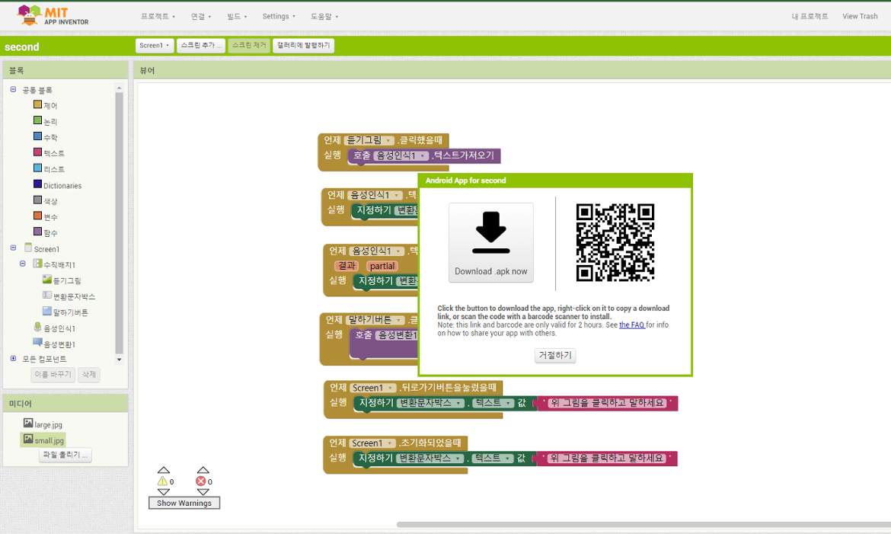The image size is (891, 534).
Task: Collapse the 수직배치1 component tree node
Action: [24, 264]
